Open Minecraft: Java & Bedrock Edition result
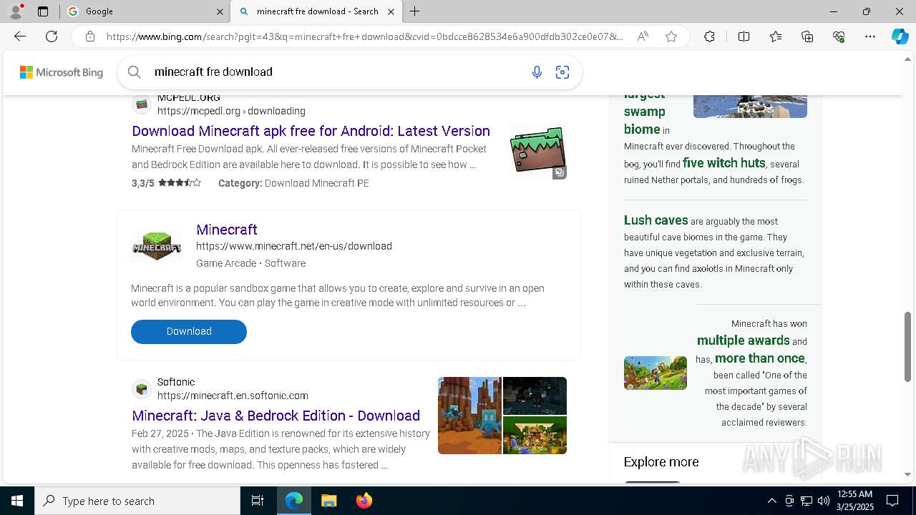 coord(276,416)
